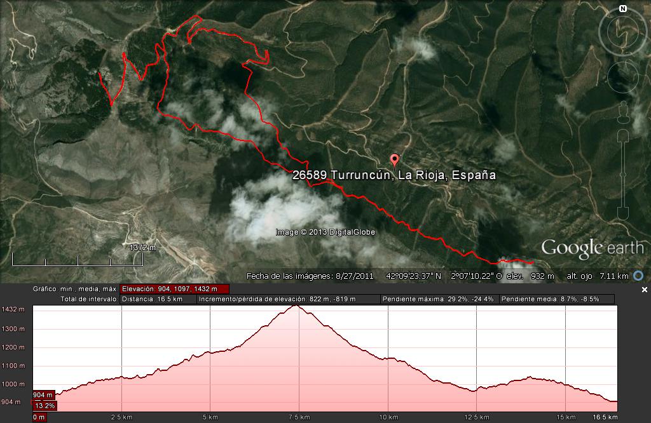
Task: Select the Street View pegman icon
Action: (x=623, y=113)
